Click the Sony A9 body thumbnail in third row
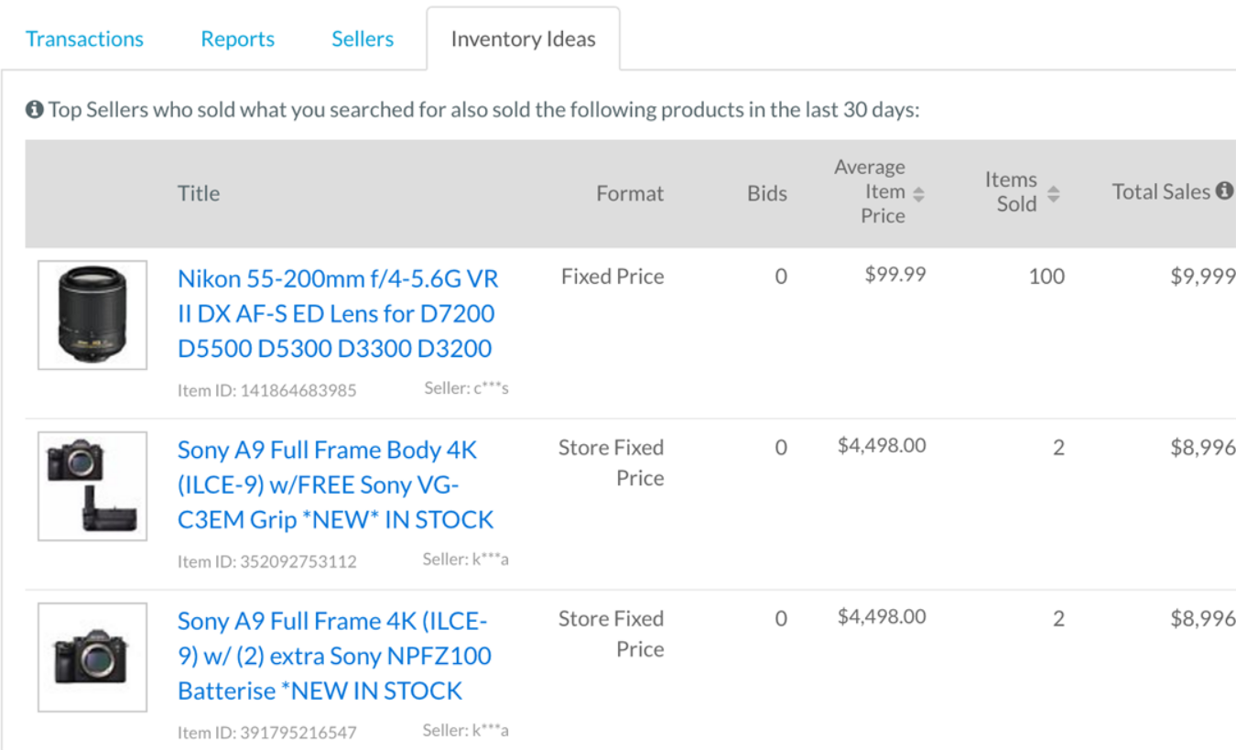The width and height of the screenshot is (1236, 750). (x=92, y=657)
